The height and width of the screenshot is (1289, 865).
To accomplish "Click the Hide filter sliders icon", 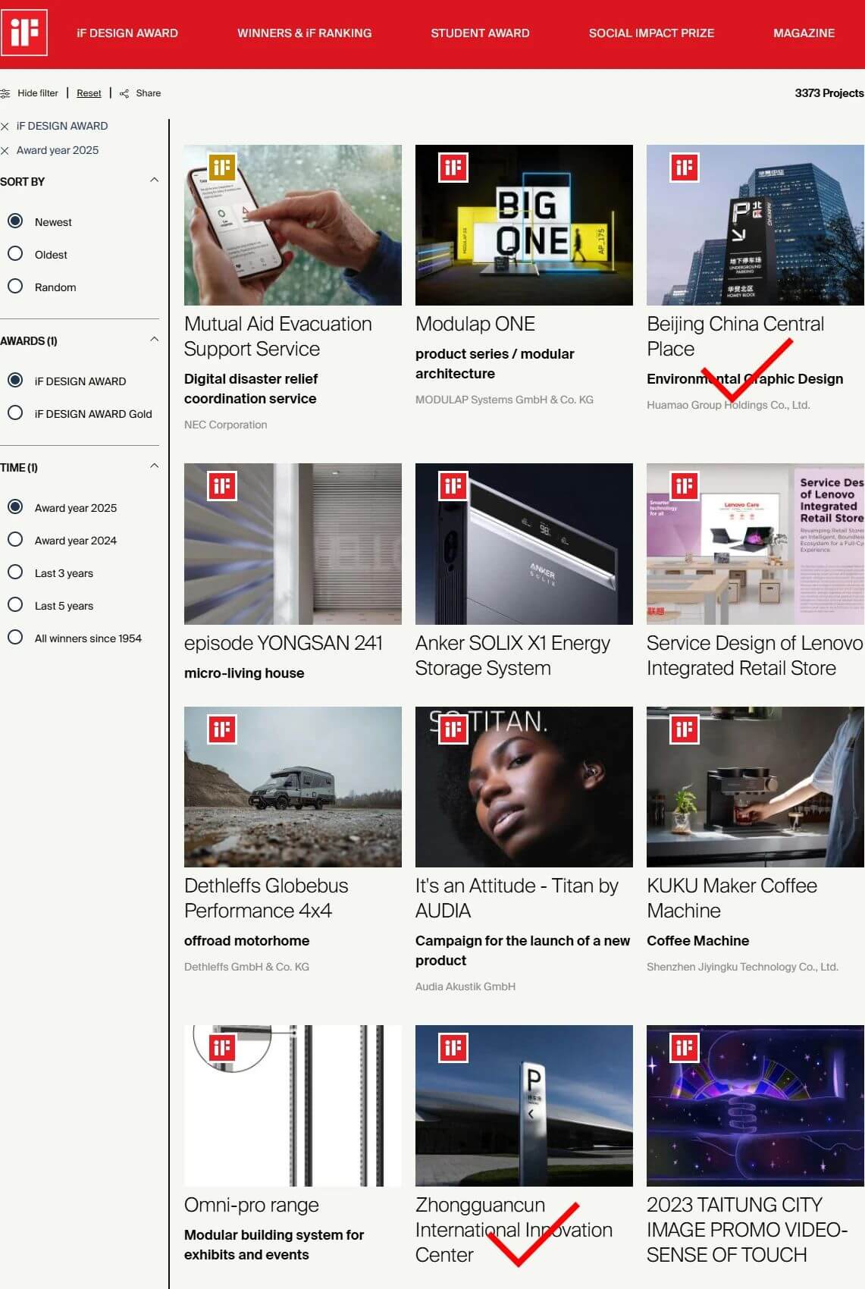I will [x=5, y=93].
